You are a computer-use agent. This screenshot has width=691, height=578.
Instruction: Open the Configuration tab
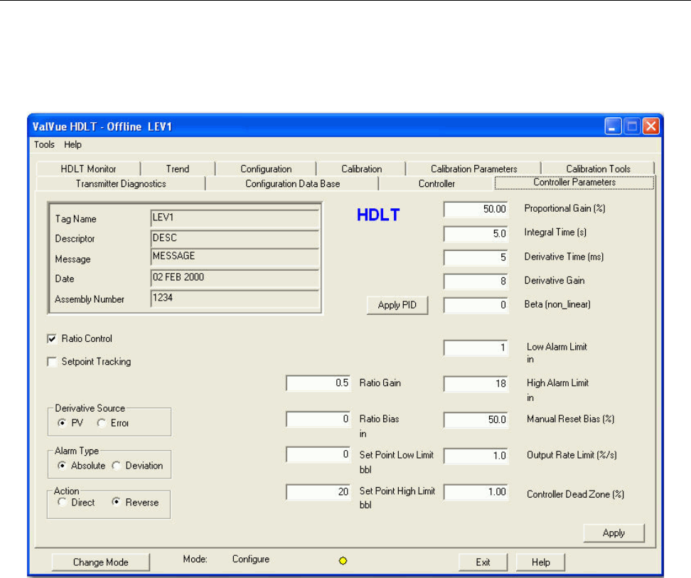(x=266, y=168)
